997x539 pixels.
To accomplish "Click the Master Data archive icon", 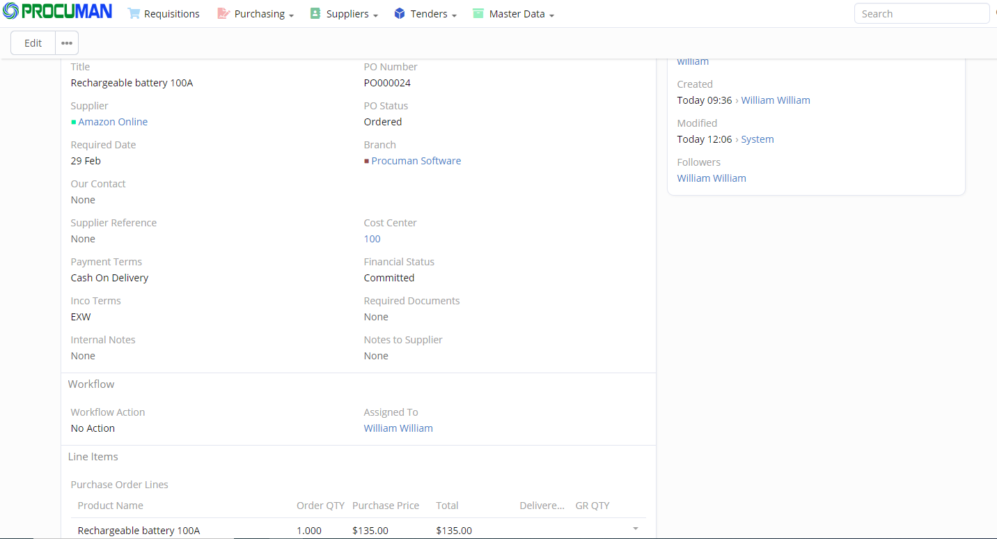I will pyautogui.click(x=478, y=14).
